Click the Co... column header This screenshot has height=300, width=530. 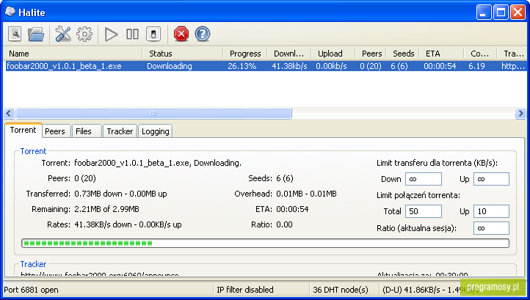480,54
